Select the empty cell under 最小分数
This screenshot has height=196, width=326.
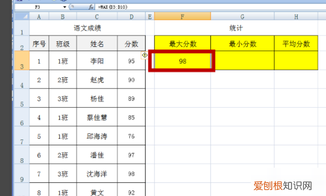pos(242,60)
